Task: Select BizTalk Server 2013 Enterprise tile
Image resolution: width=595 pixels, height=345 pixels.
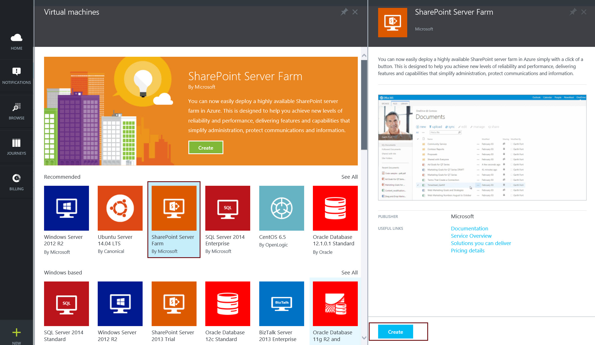Action: [x=282, y=312]
